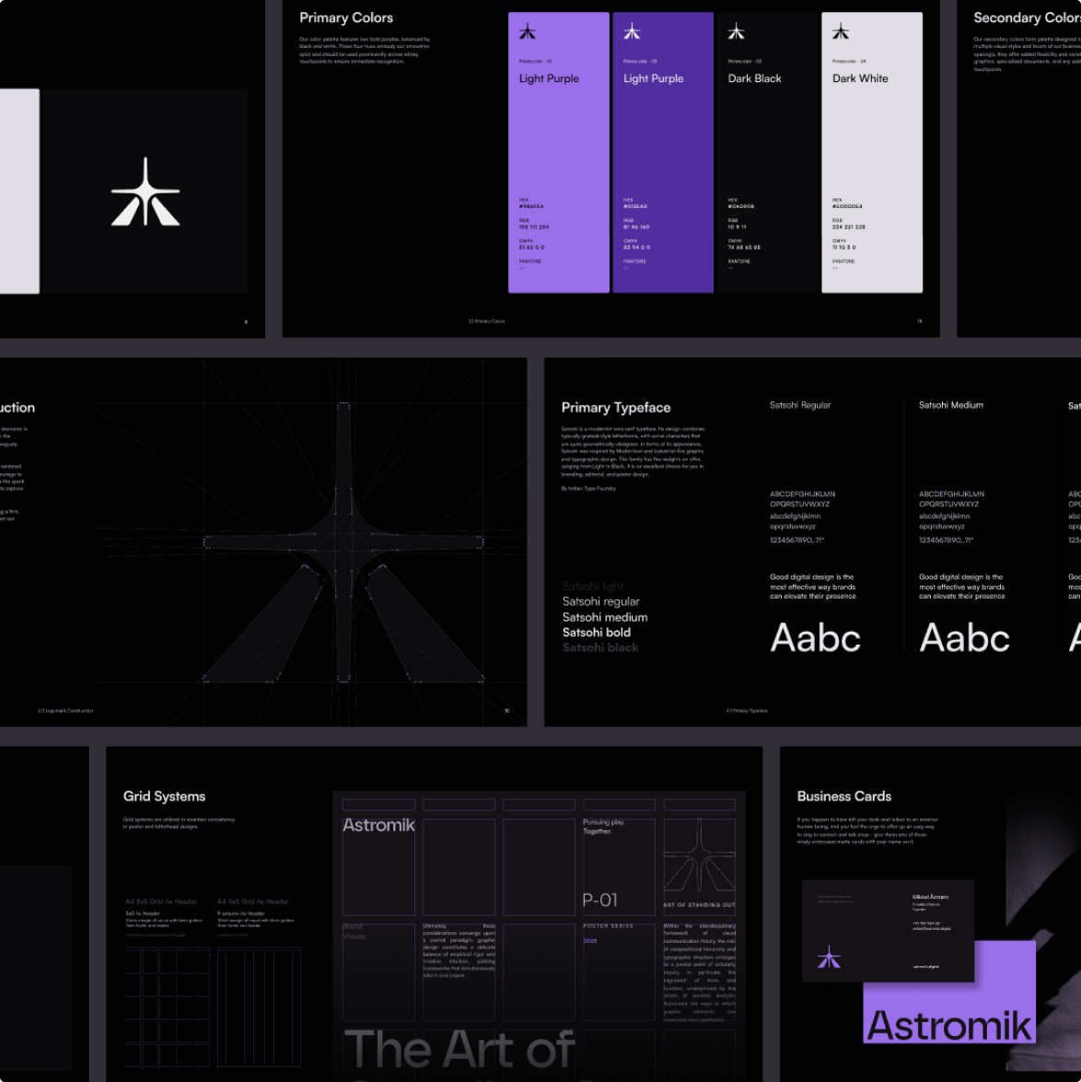Image resolution: width=1081 pixels, height=1082 pixels.
Task: Click the Business Cards heading
Action: pyautogui.click(x=844, y=797)
